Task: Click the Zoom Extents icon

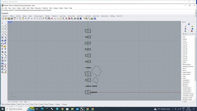Action: click(40, 19)
